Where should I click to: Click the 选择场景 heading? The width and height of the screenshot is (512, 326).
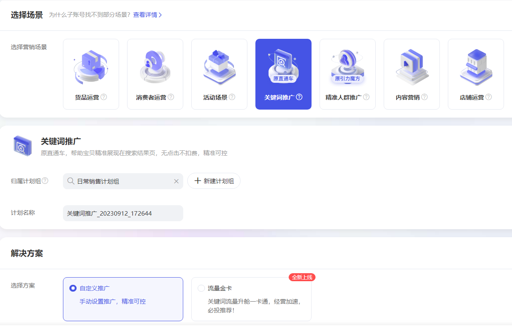(27, 15)
